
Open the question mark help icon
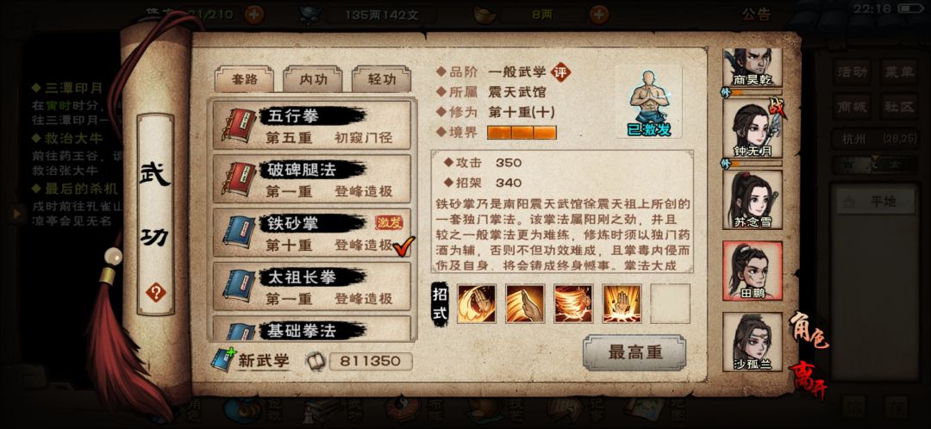155,292
